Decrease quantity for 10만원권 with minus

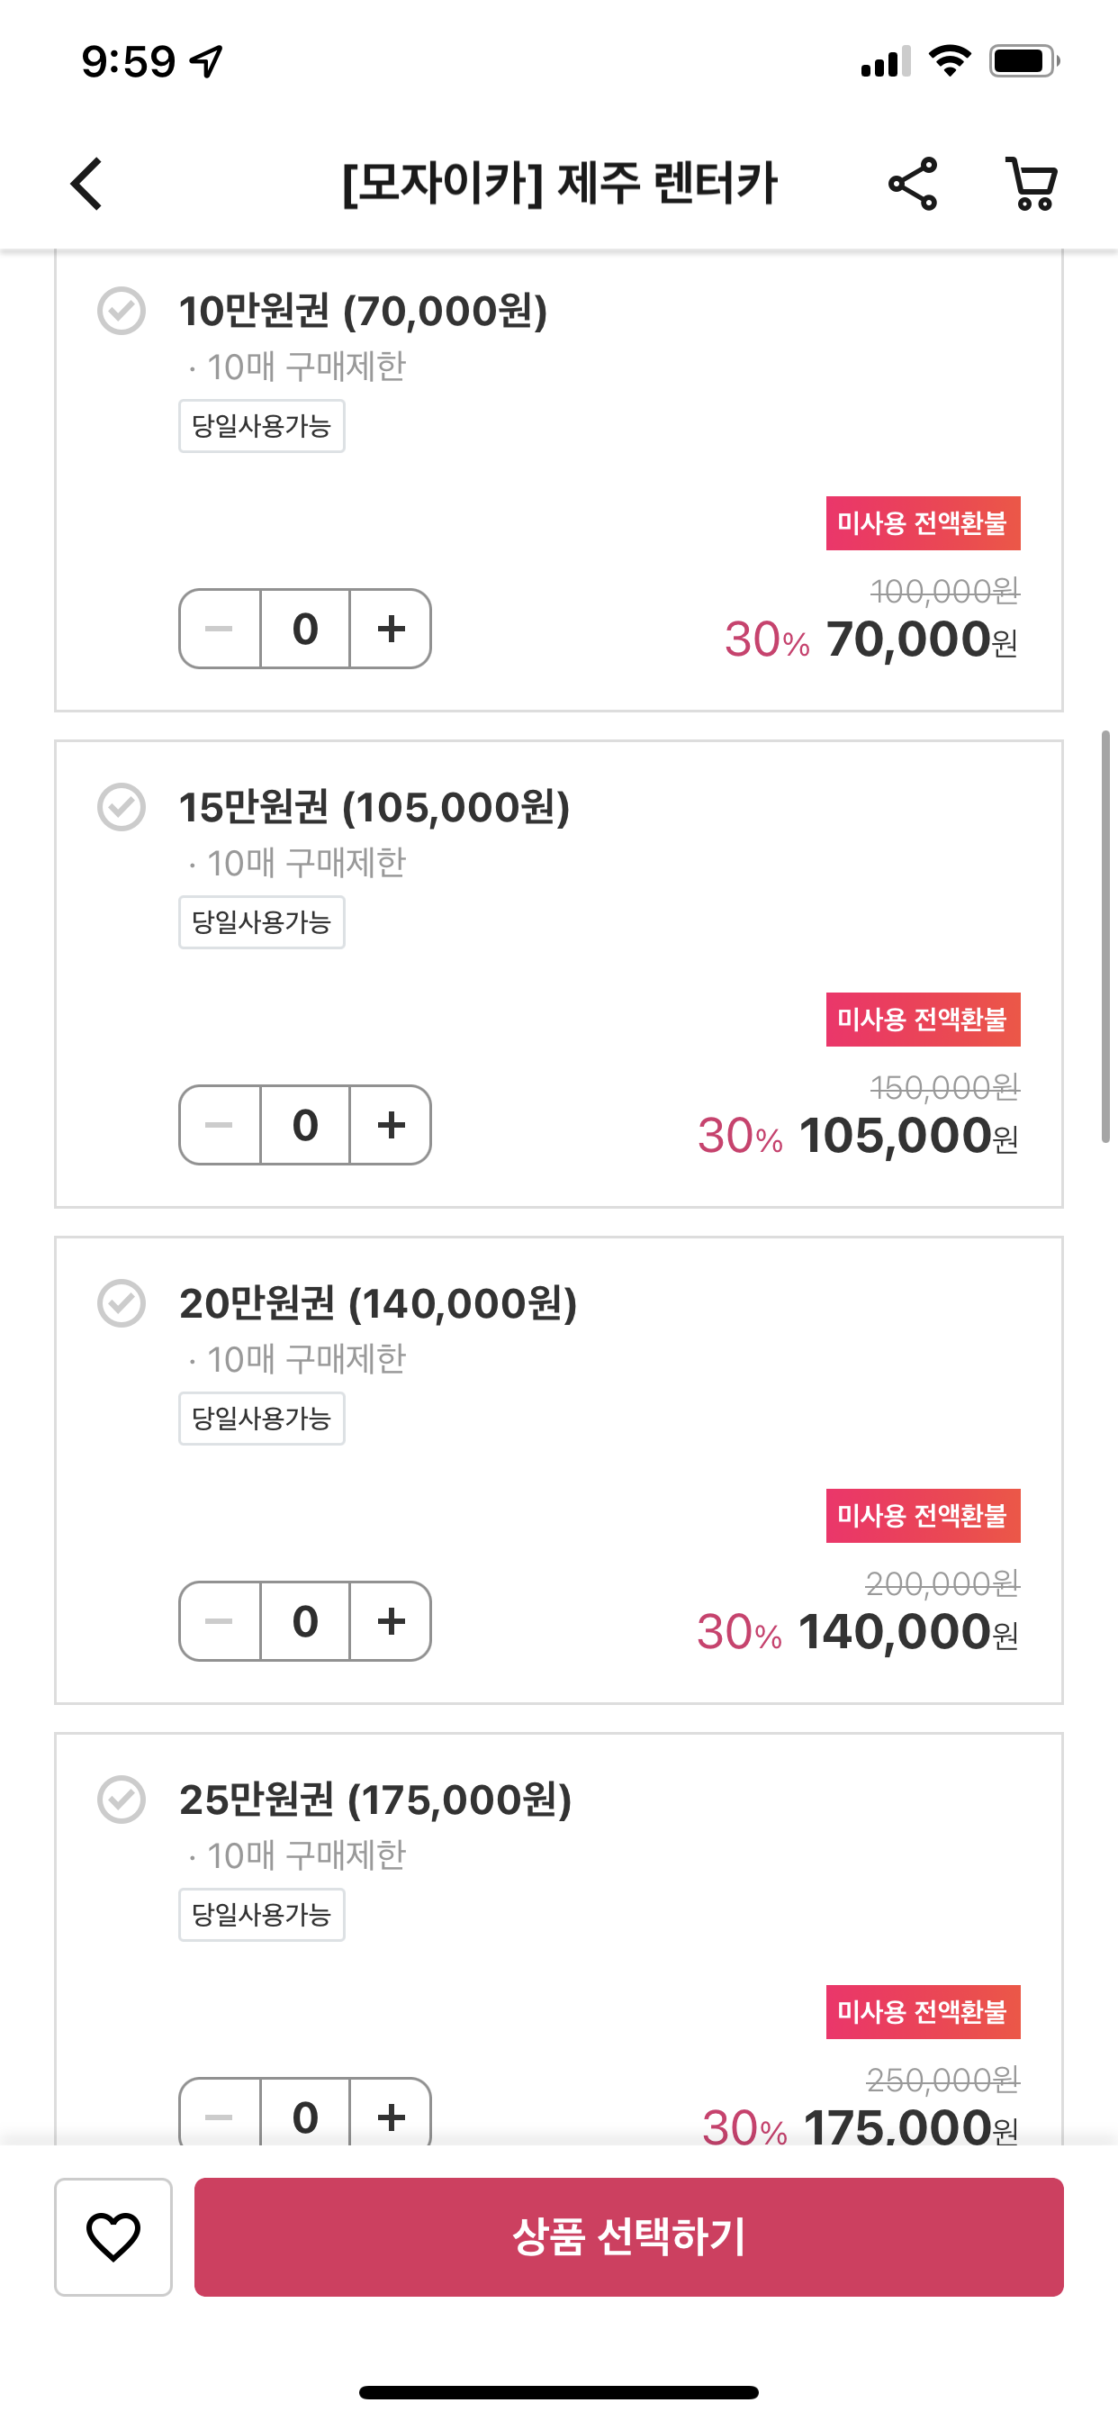click(220, 629)
